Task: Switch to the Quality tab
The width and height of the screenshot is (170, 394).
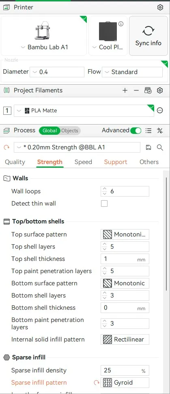Action: [x=15, y=162]
